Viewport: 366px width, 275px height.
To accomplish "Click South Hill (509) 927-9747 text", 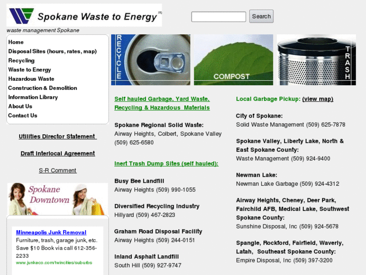I will pos(148,265).
